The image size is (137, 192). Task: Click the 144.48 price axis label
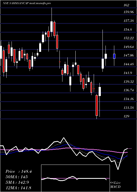129,64
